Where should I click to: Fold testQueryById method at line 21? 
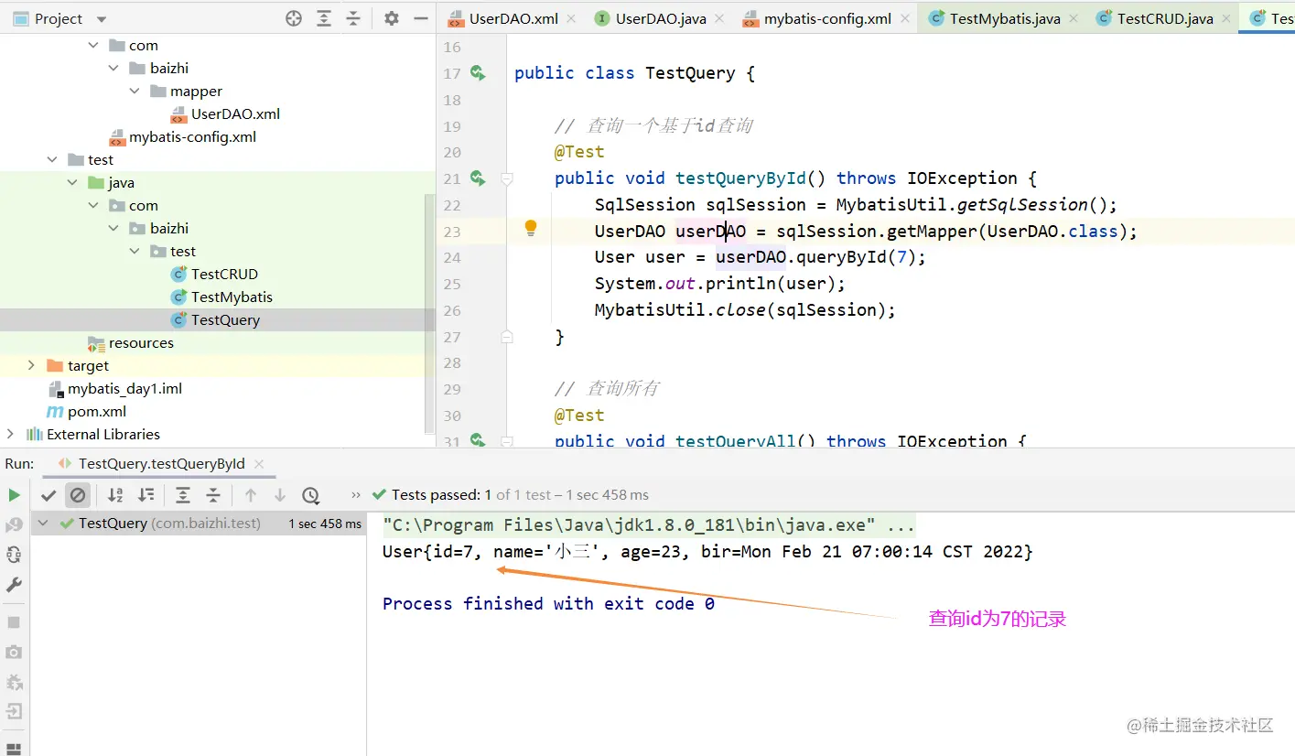click(x=507, y=178)
